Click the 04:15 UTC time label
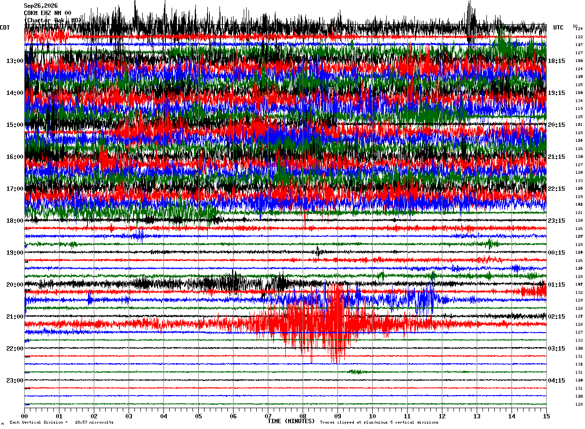 556,381
